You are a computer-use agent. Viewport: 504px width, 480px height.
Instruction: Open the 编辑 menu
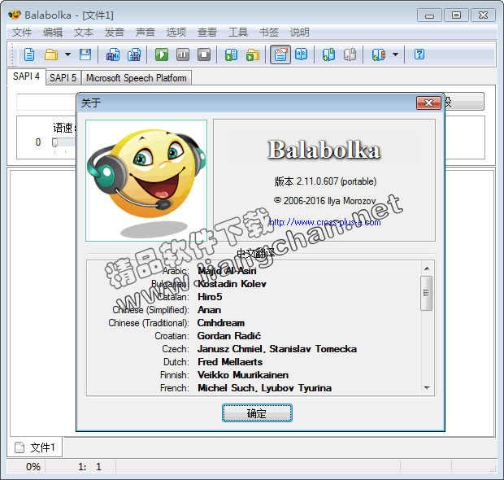click(53, 33)
